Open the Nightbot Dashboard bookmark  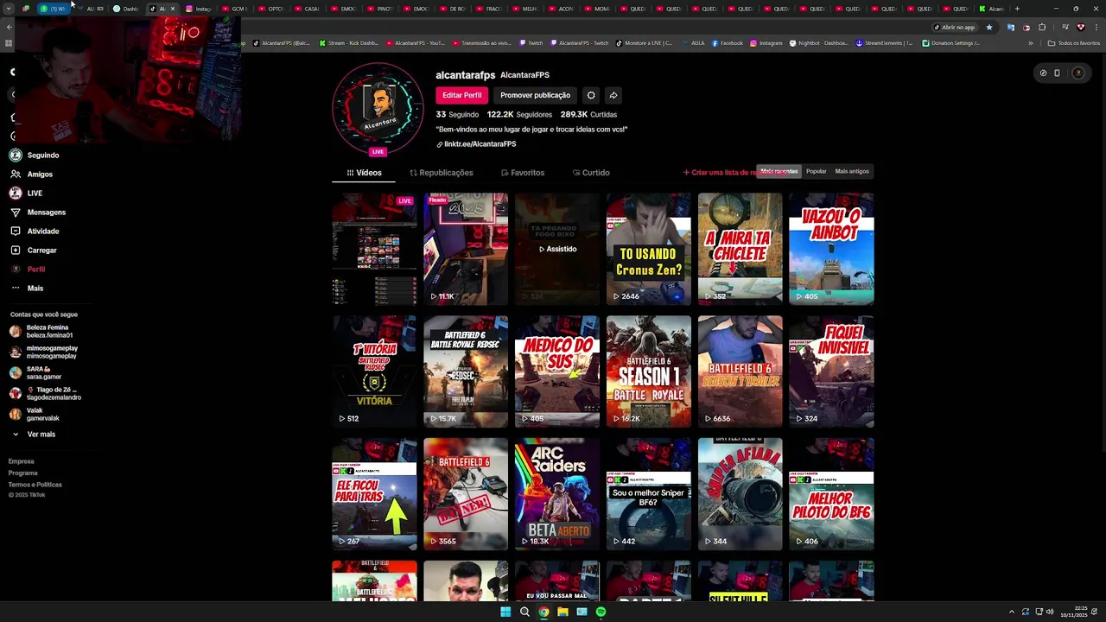[818, 43]
